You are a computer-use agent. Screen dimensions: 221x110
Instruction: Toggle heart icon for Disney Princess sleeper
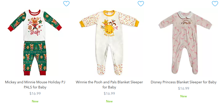215,4
